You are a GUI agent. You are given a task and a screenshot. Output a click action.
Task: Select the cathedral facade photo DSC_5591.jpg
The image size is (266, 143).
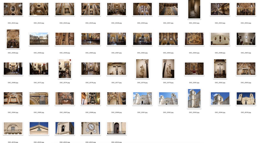tap(142, 98)
